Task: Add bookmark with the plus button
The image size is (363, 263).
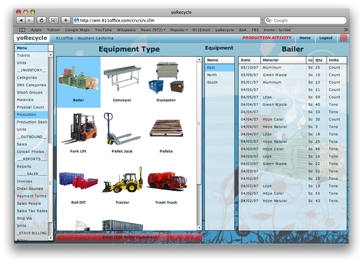Action: click(66, 20)
